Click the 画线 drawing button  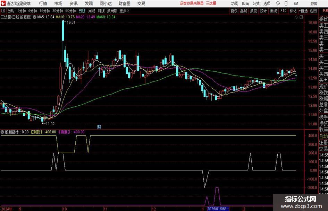tap(273, 11)
